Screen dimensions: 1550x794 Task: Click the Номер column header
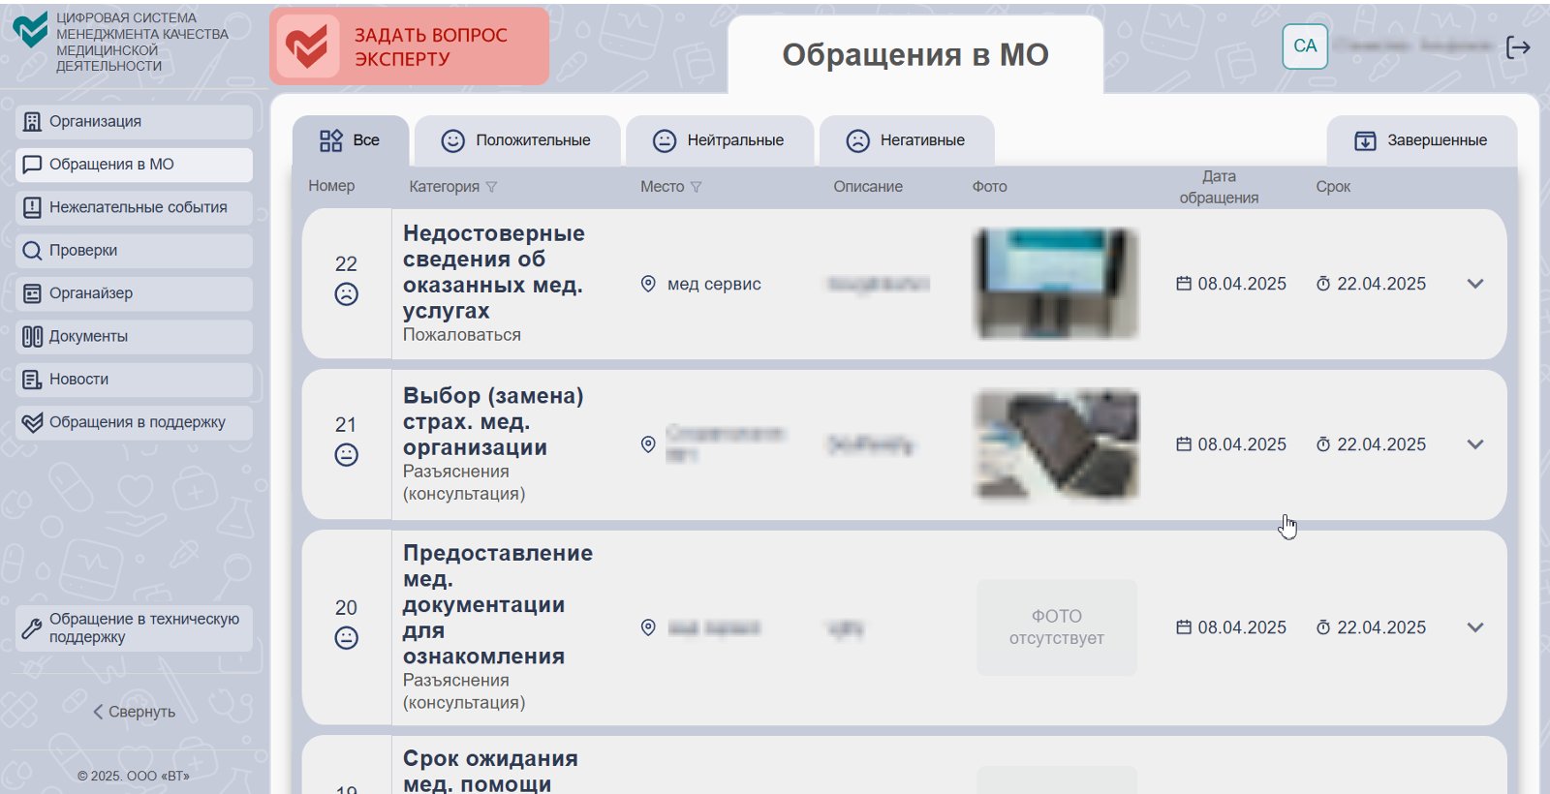coord(331,186)
